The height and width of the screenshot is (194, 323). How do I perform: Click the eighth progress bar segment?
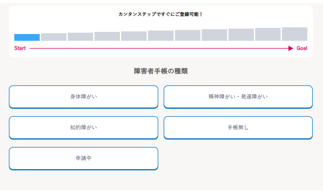click(x=214, y=35)
